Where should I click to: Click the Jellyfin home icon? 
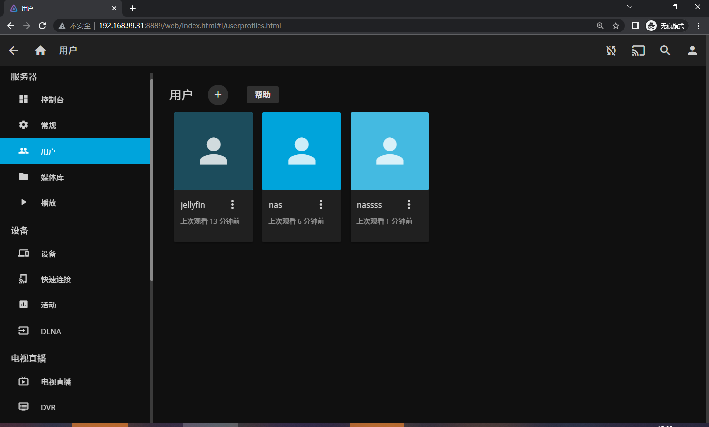point(40,50)
